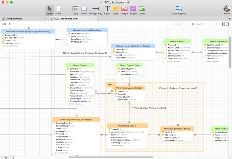The width and height of the screenshot is (232, 159).
Task: Click '2 more columns...' in Purchasing.Vendor
Action: (x=117, y=145)
